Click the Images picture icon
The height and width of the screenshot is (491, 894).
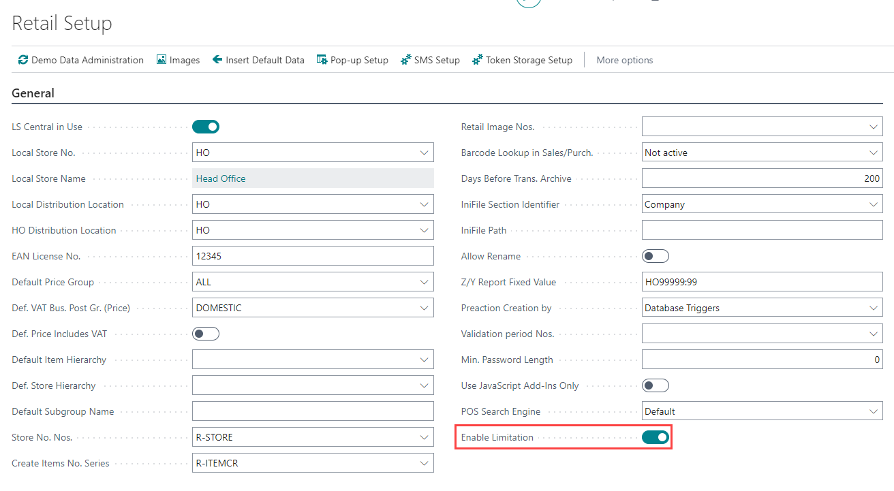(x=161, y=60)
